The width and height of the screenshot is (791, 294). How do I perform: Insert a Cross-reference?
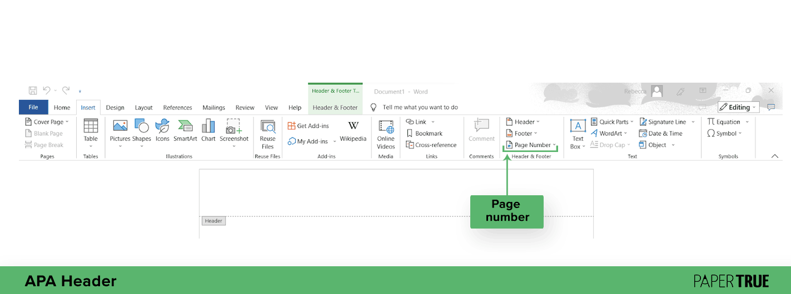click(x=431, y=145)
